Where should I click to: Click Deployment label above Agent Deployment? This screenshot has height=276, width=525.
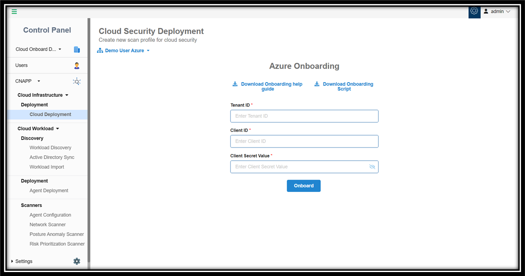point(34,181)
